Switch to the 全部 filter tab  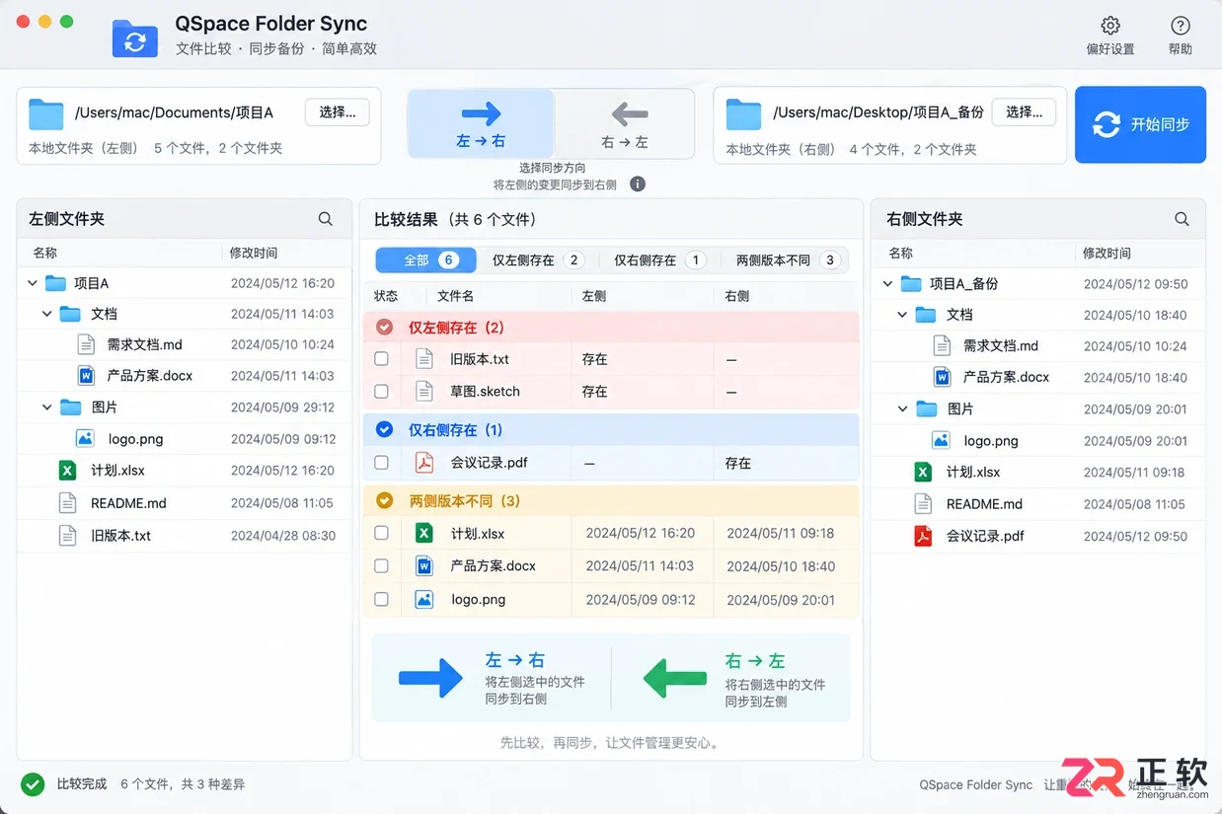click(x=426, y=259)
